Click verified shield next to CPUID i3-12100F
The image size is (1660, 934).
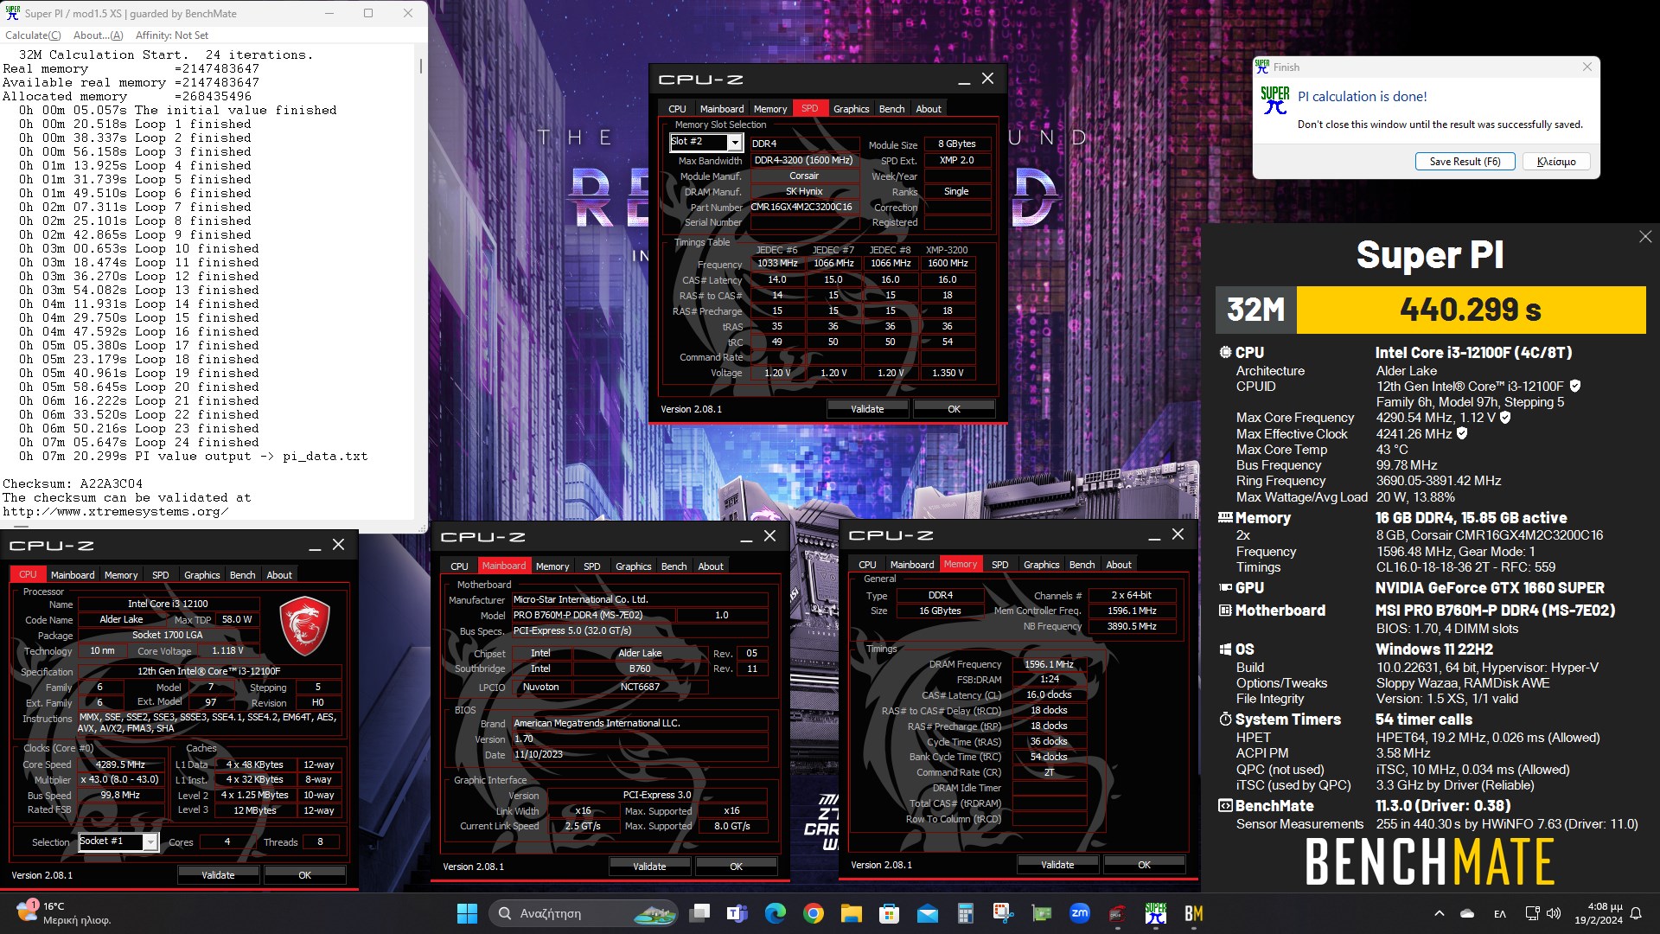point(1575,387)
